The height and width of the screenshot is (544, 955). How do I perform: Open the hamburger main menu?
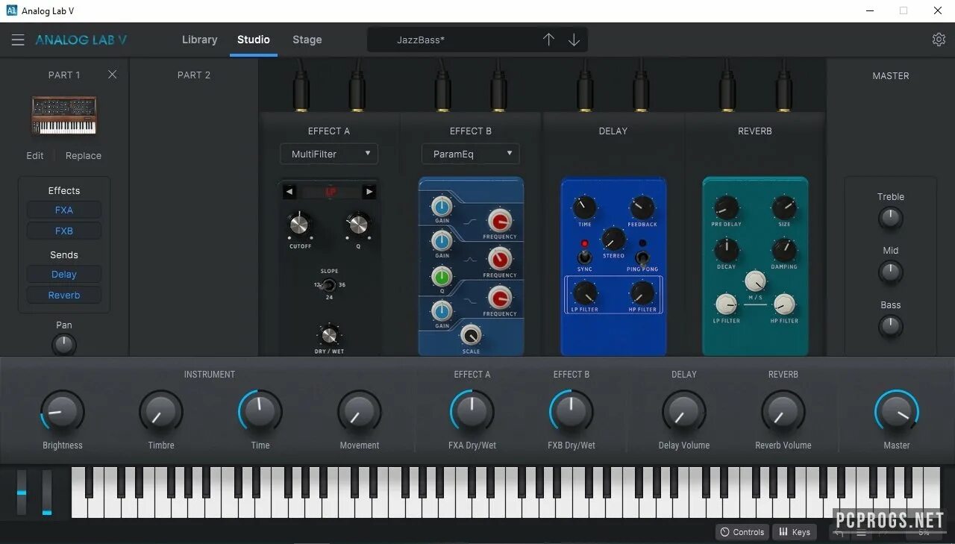(x=18, y=40)
